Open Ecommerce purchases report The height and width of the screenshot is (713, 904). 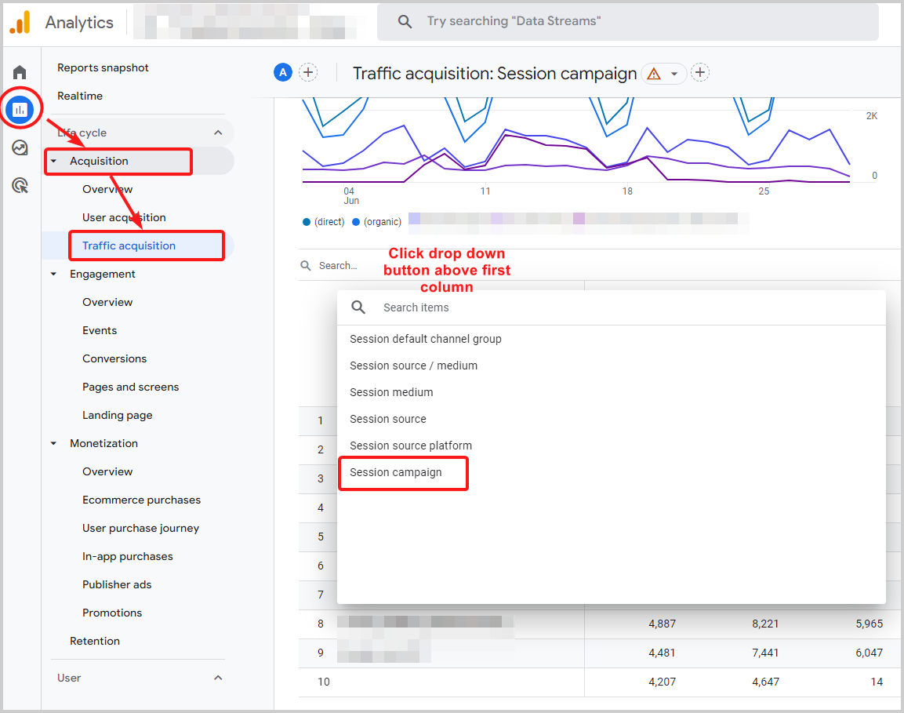[x=141, y=500]
